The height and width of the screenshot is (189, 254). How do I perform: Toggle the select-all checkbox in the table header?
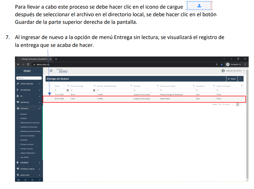point(50,86)
